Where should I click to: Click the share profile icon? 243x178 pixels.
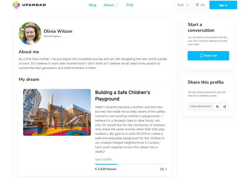(x=225, y=106)
